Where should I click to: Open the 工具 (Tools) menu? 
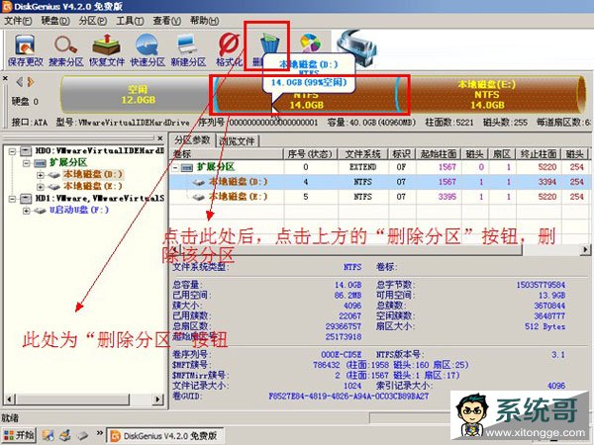tap(130, 21)
